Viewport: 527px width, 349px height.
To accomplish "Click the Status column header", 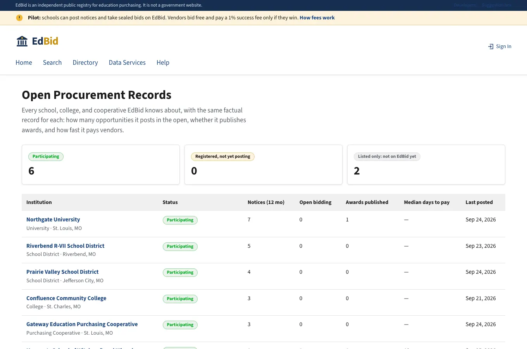I will [170, 202].
